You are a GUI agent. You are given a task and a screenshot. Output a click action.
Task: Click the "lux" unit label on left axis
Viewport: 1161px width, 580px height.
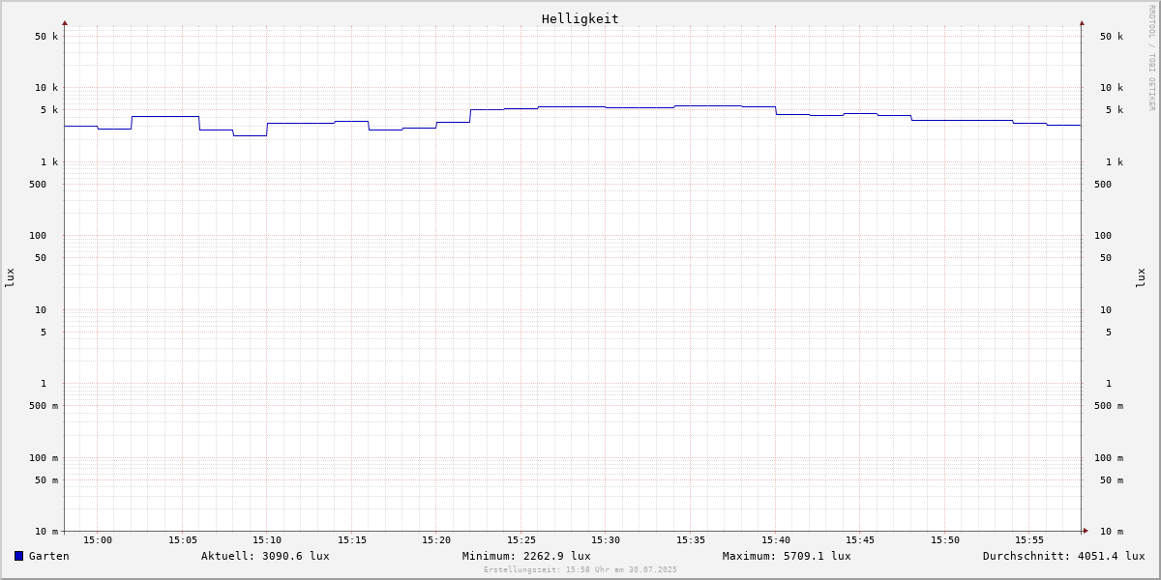click(10, 278)
